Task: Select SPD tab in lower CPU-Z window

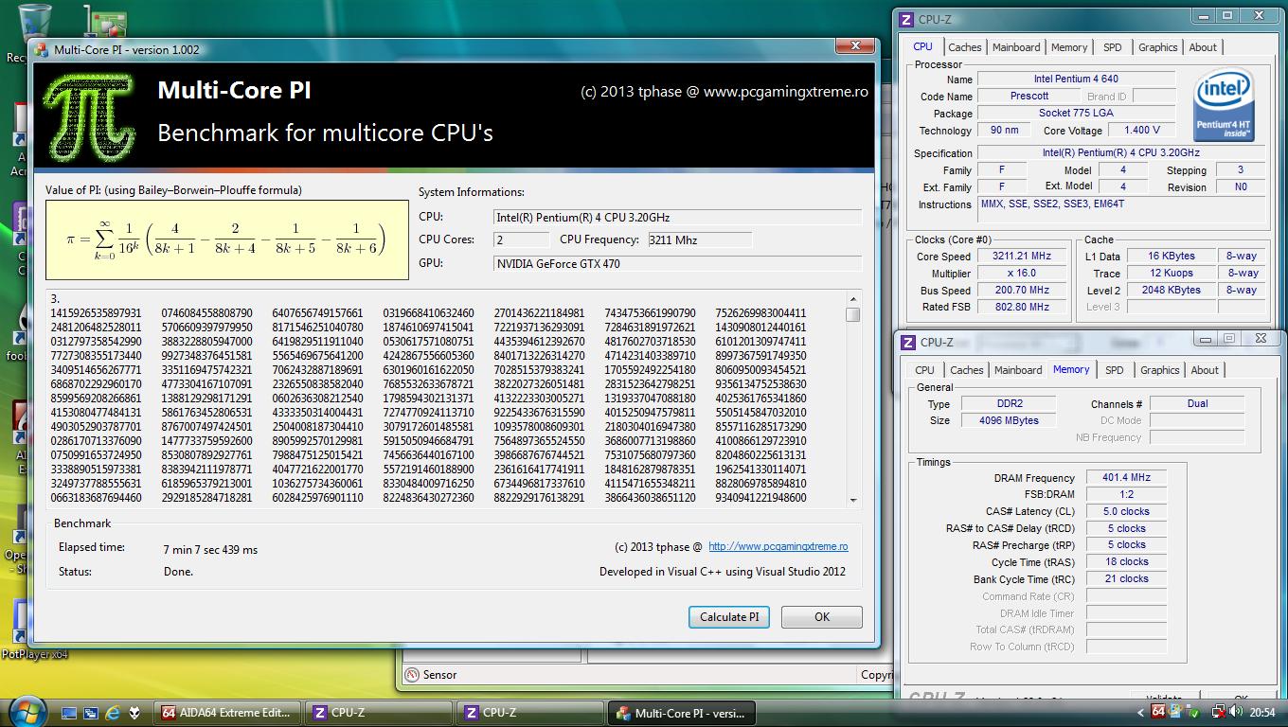Action: [x=1115, y=370]
